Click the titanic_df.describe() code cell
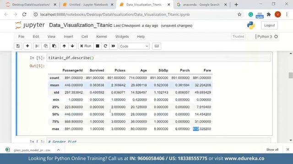 tap(159, 58)
